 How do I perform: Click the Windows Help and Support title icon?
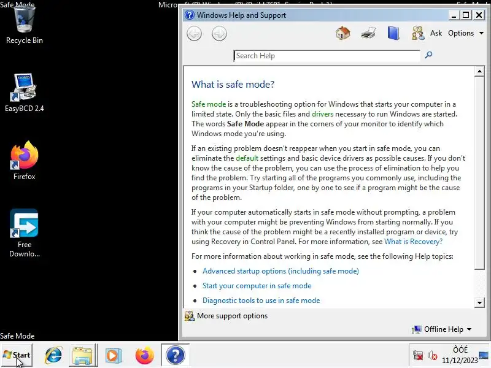tap(190, 15)
